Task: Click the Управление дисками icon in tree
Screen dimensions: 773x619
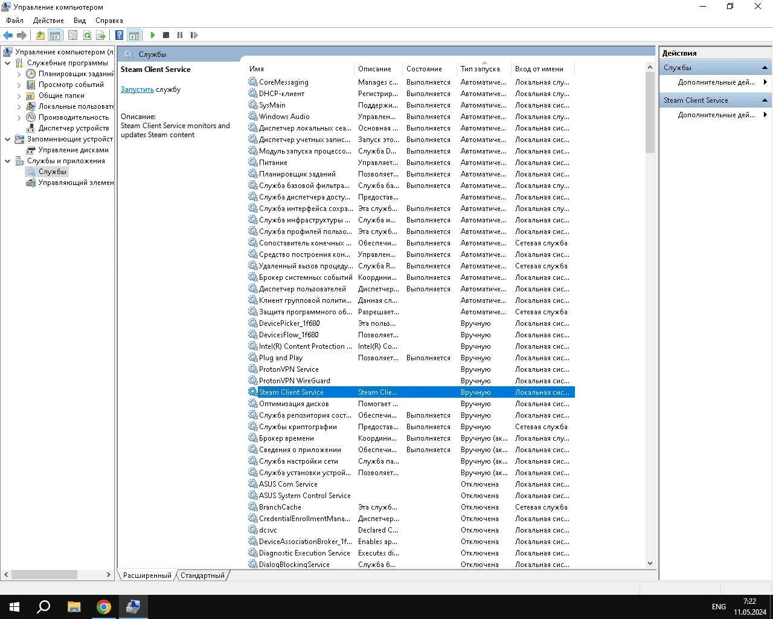Action: click(x=31, y=150)
